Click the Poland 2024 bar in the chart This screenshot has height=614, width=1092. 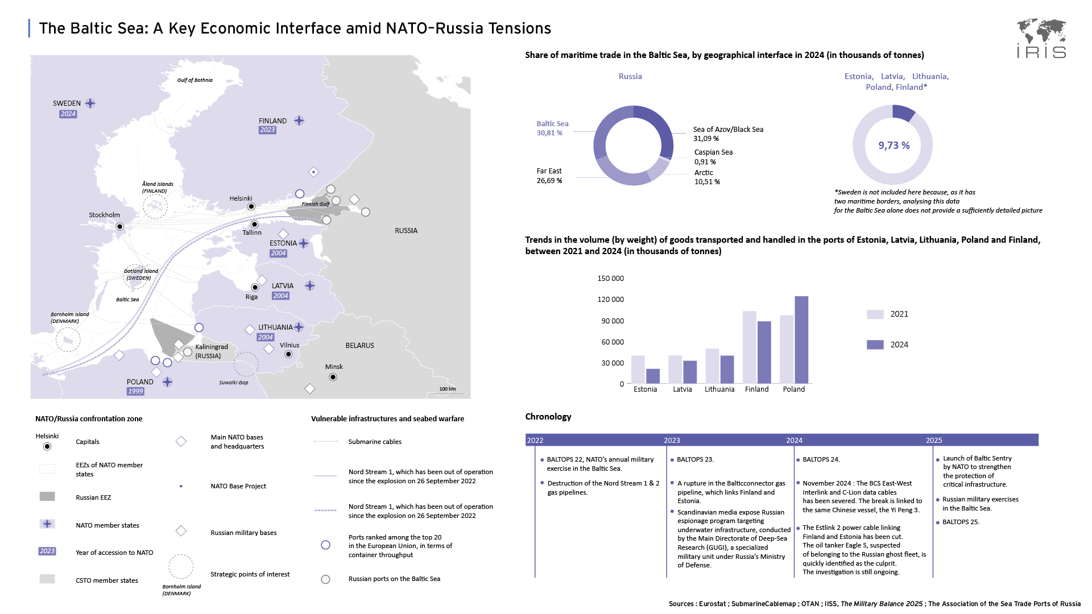click(801, 339)
